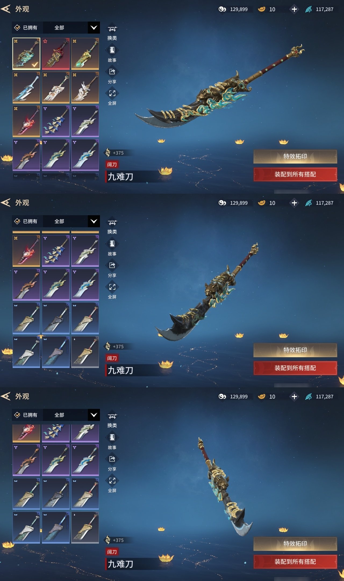Image resolution: width=344 pixels, height=581 pixels.
Task: Select the red weapon skin thumbnail, top panel
Action: [56, 54]
